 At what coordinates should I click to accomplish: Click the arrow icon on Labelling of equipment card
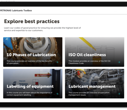(x=57, y=94)
